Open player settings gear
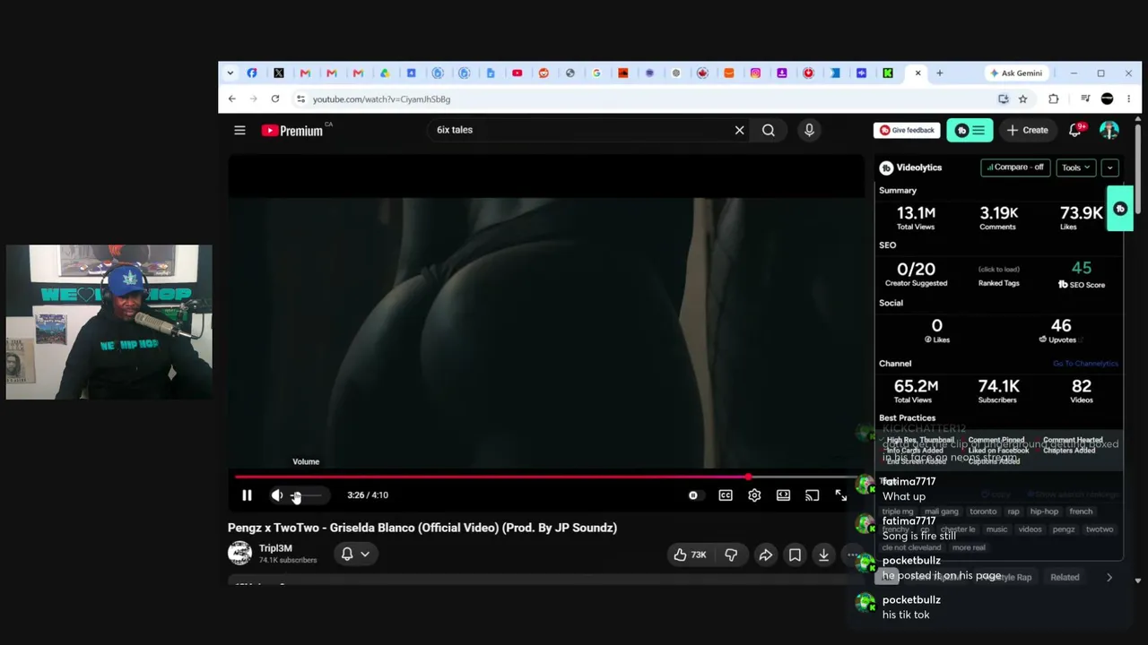 [x=754, y=495]
